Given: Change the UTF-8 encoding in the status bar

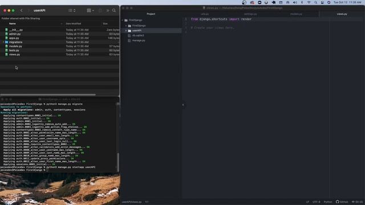Looking at the screenshot, I should (x=317, y=202).
